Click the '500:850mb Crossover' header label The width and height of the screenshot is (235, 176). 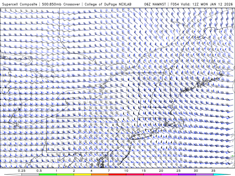coord(61,4)
